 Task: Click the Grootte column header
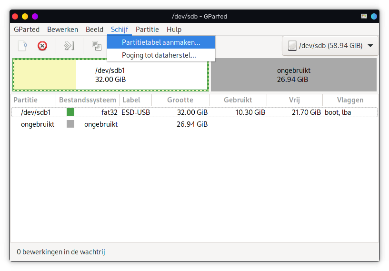point(180,100)
